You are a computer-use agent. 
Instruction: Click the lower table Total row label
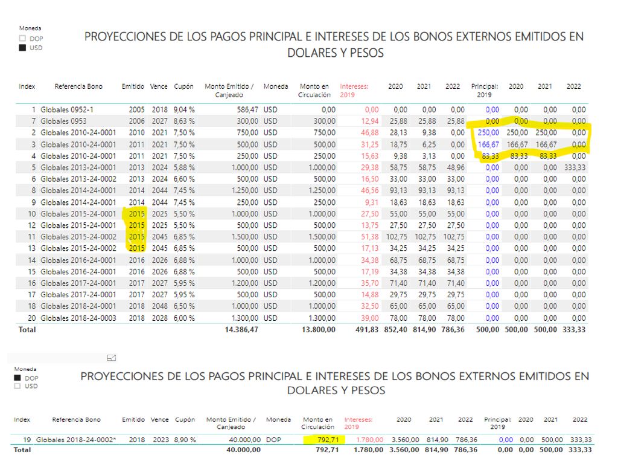pos(22,449)
